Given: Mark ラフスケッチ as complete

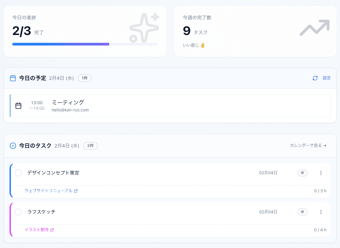Looking at the screenshot, I should click(x=18, y=212).
